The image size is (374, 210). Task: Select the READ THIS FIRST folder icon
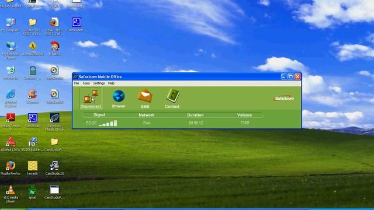(33, 27)
